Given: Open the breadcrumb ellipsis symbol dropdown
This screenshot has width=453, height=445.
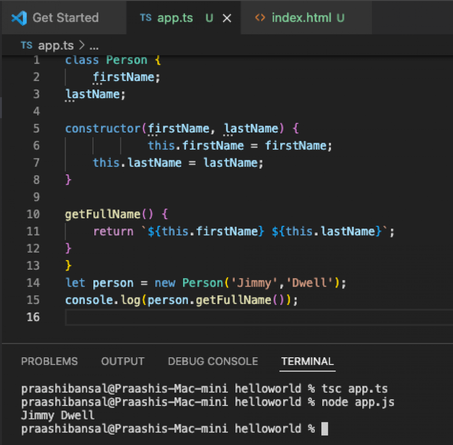Looking at the screenshot, I should tap(94, 46).
